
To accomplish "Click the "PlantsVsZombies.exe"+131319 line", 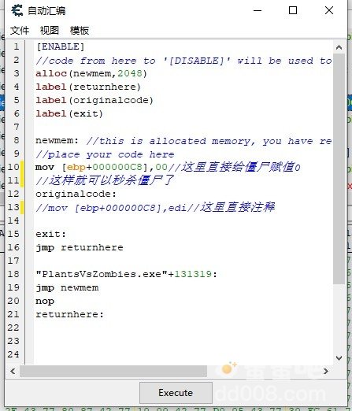I will click(126, 274).
